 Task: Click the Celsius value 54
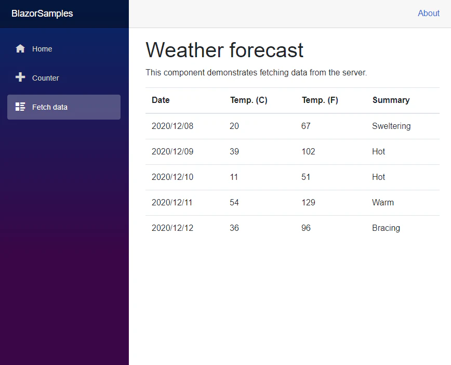point(234,203)
